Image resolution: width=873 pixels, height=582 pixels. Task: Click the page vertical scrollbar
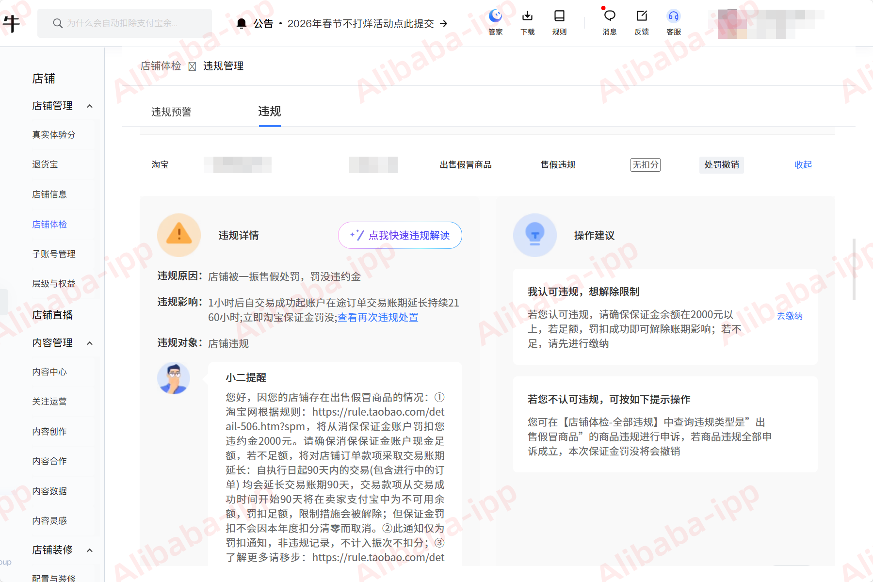tap(854, 269)
